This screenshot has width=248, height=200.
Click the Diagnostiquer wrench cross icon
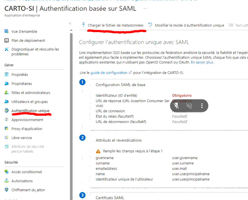[6, 49]
